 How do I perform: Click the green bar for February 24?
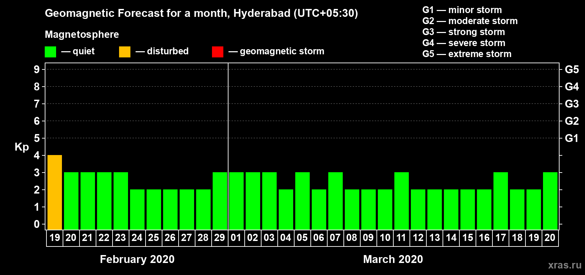[137, 209]
